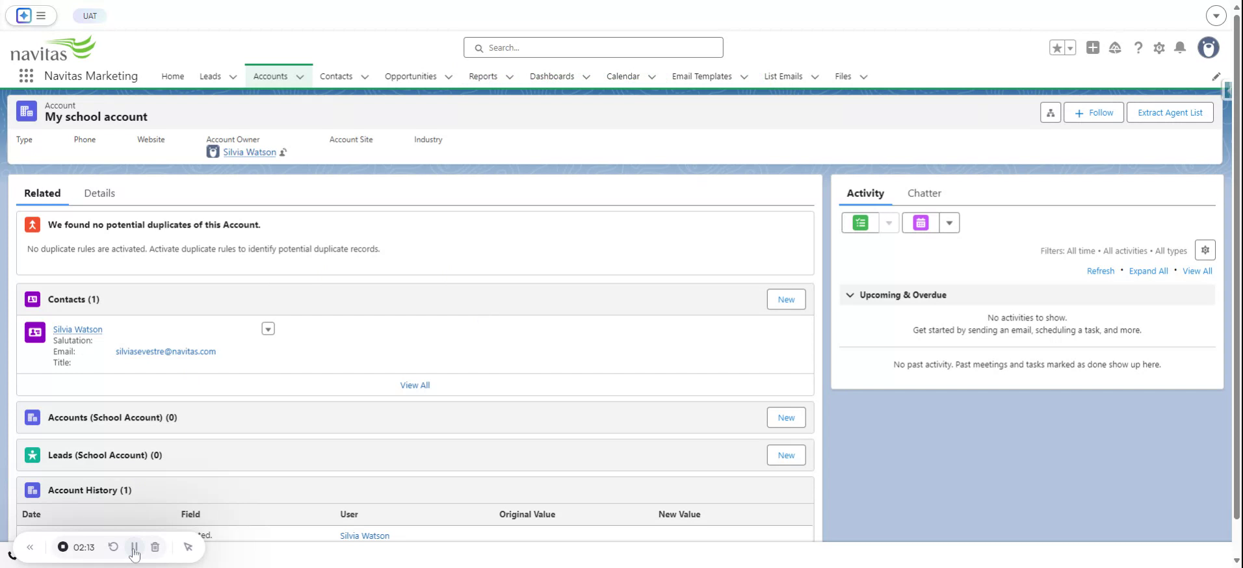The width and height of the screenshot is (1243, 568).
Task: Open the Opportunities navigation tab
Action: pos(410,76)
